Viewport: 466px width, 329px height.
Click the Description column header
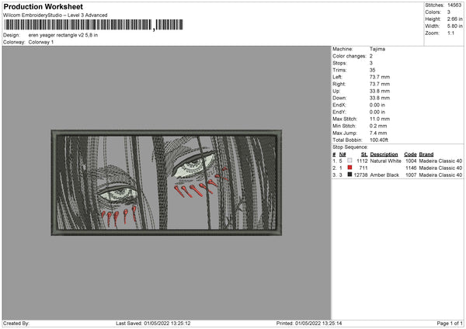384,154
